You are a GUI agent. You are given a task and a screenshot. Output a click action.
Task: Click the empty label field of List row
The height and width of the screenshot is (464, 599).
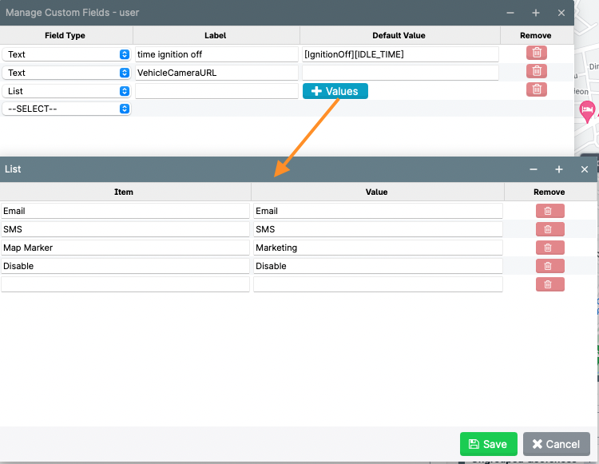216,91
